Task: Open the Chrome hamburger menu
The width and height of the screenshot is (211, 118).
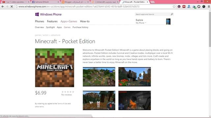Action: coord(209,7)
